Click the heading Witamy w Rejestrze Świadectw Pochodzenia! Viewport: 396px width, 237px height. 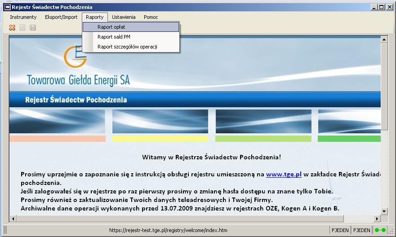point(211,158)
